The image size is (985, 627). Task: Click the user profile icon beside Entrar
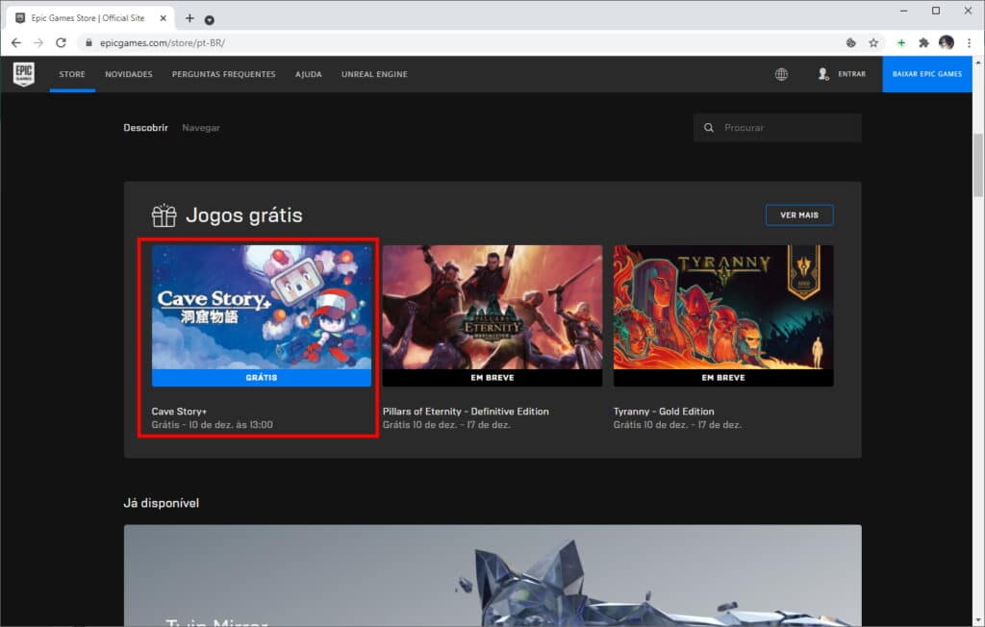click(x=823, y=74)
